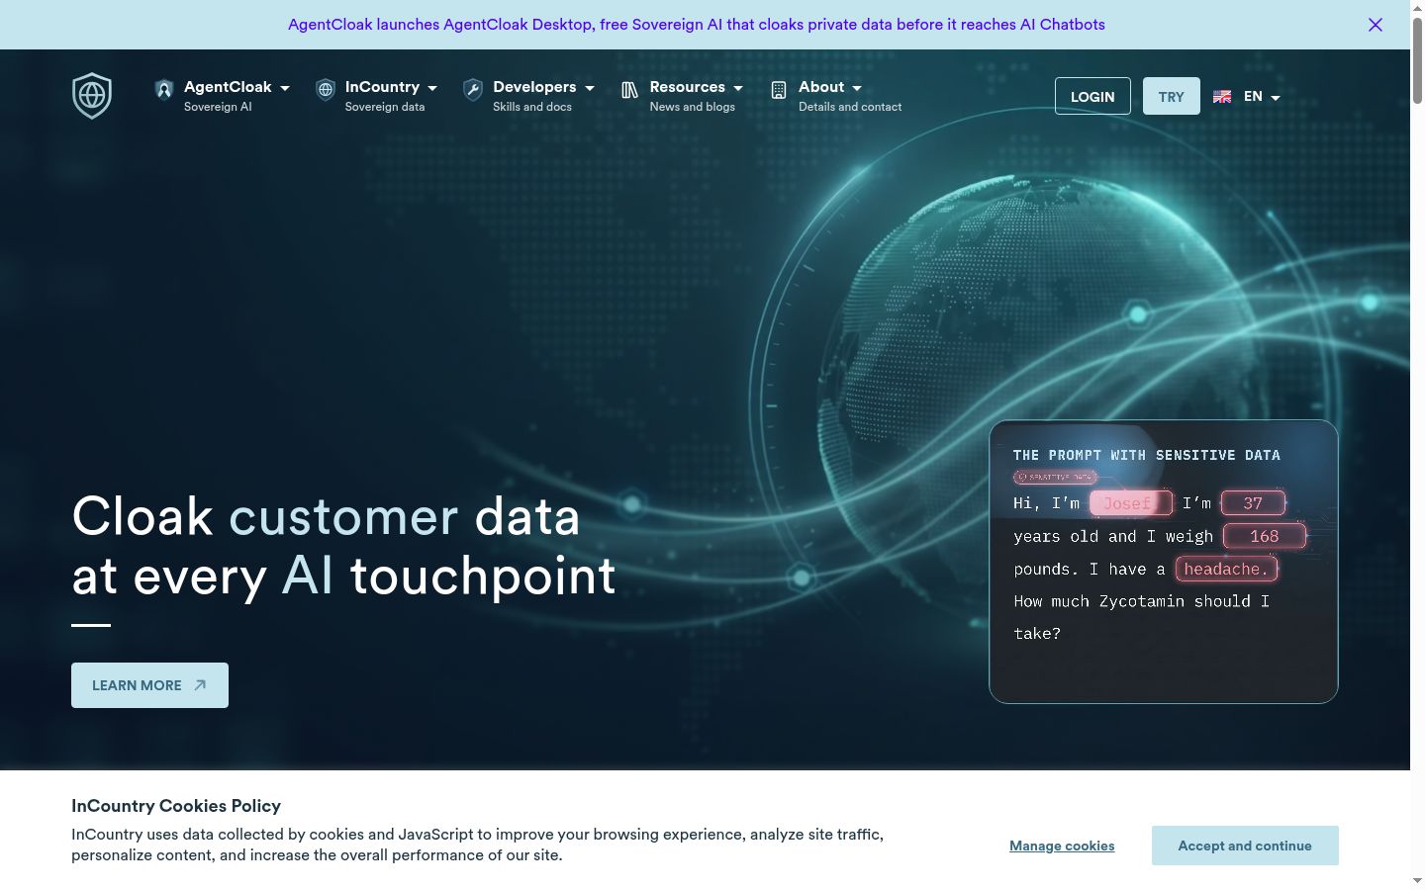The image size is (1425, 890).
Task: Click the 'Details and contact' subtitle text
Action: point(850,107)
